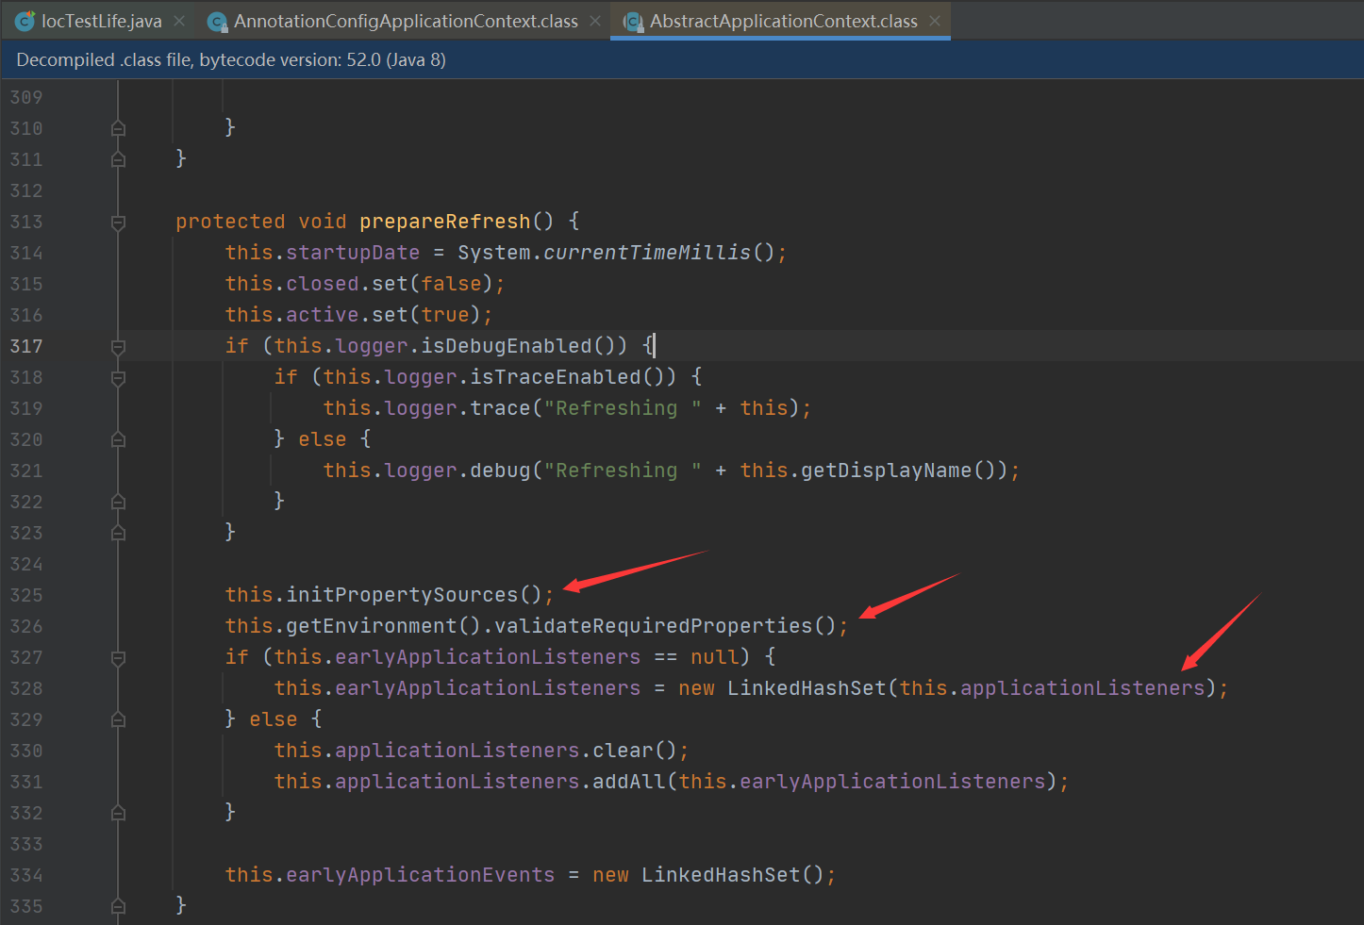Click line number 325 in the gutter
1364x925 pixels.
click(26, 595)
